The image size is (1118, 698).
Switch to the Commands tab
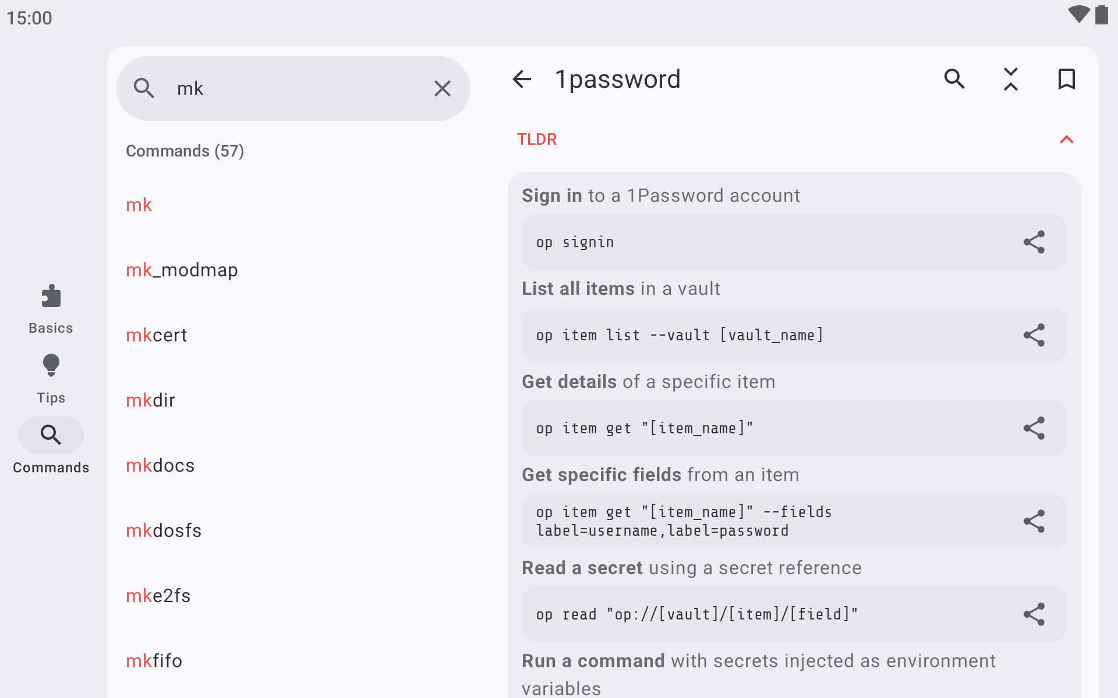point(51,448)
